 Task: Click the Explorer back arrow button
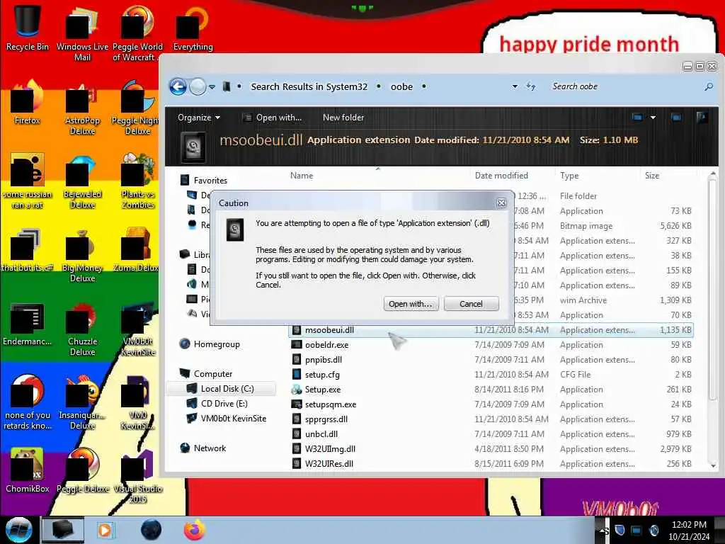pyautogui.click(x=178, y=86)
